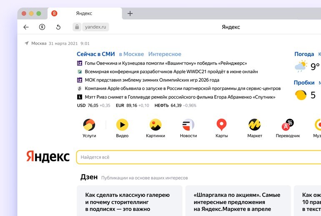
Task: Open the Новости news icon
Action: pyautogui.click(x=188, y=125)
